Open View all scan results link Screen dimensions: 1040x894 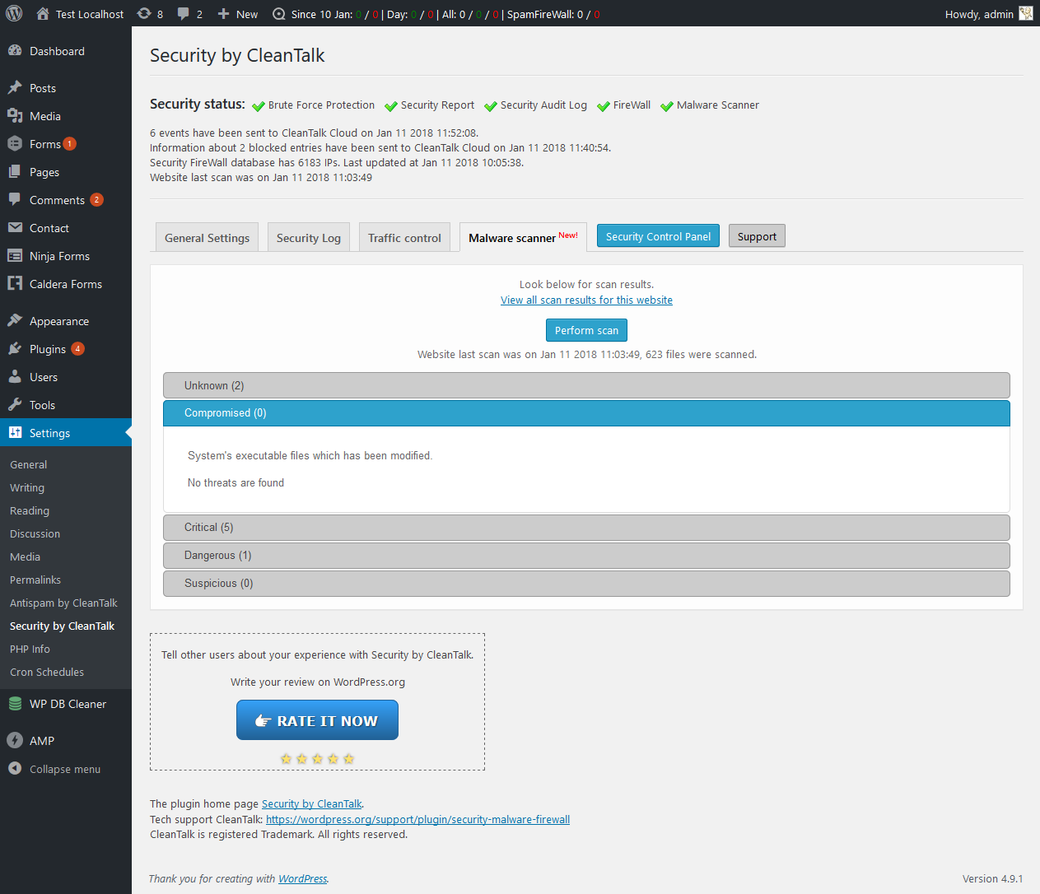[586, 300]
